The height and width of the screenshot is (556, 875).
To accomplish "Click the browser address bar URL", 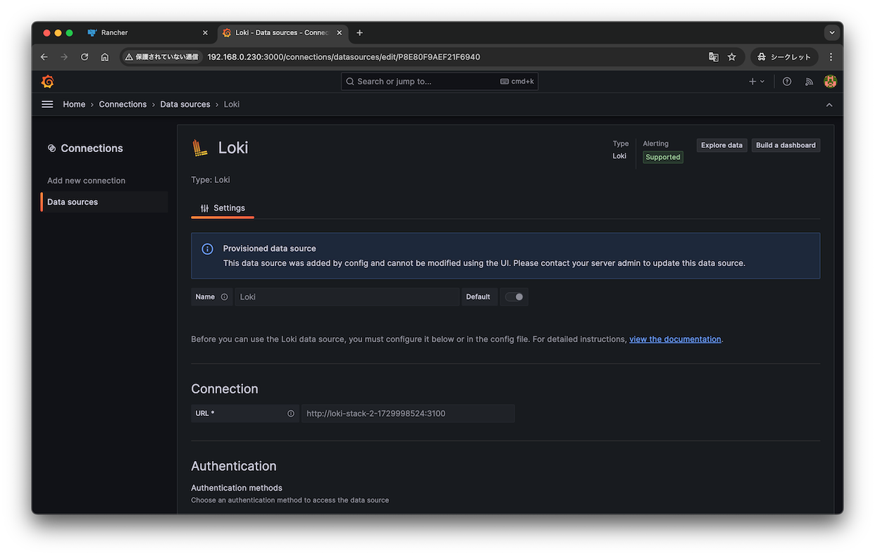I will [x=344, y=57].
